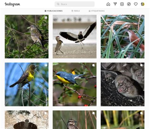This screenshot has width=150, height=129.
Task: Open profile avatar menu
Action: tap(143, 4)
